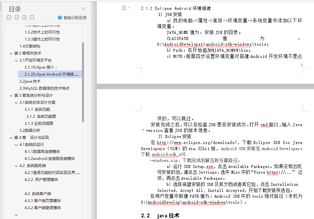Click the outline pane vertical scrollbar thumb
314x219 pixels.
tap(83, 82)
